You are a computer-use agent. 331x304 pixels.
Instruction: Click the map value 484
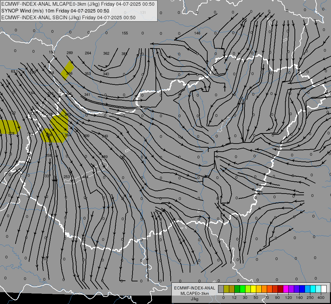pos(85,177)
